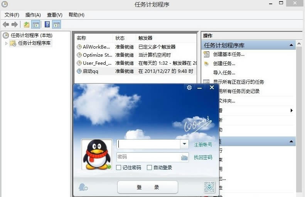Open the 查看(V) menu
The width and height of the screenshot is (305, 197).
(54, 15)
